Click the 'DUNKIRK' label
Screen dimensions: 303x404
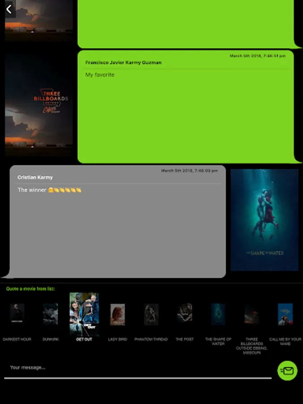50,339
